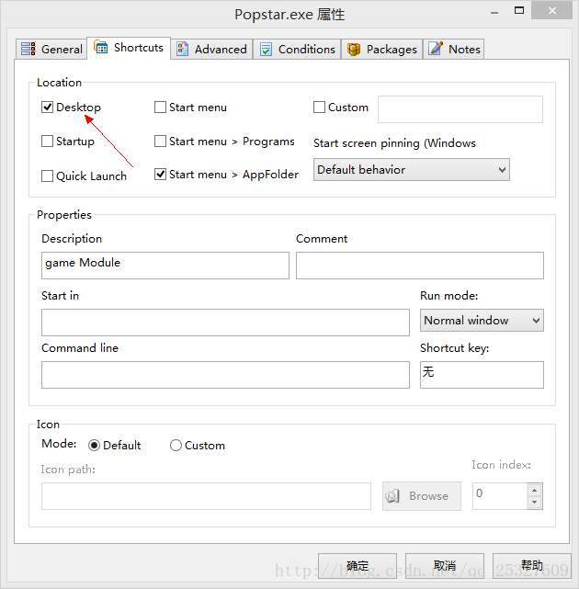Open the General tab
579x589 pixels.
coord(51,50)
